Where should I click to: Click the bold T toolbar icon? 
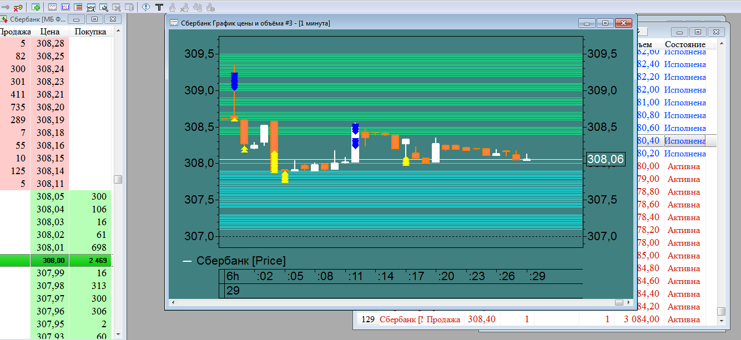tap(159, 7)
